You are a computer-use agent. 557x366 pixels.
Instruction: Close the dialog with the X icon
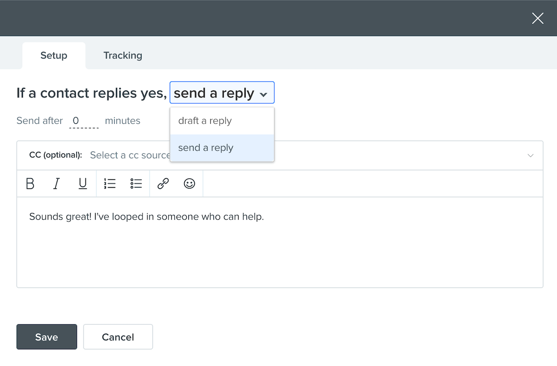tap(538, 18)
